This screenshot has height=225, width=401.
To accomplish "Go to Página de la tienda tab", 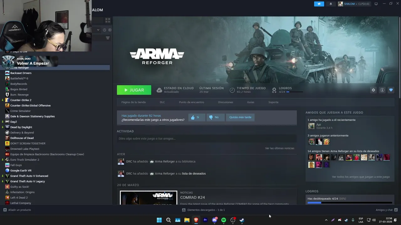I will click(x=133, y=102).
